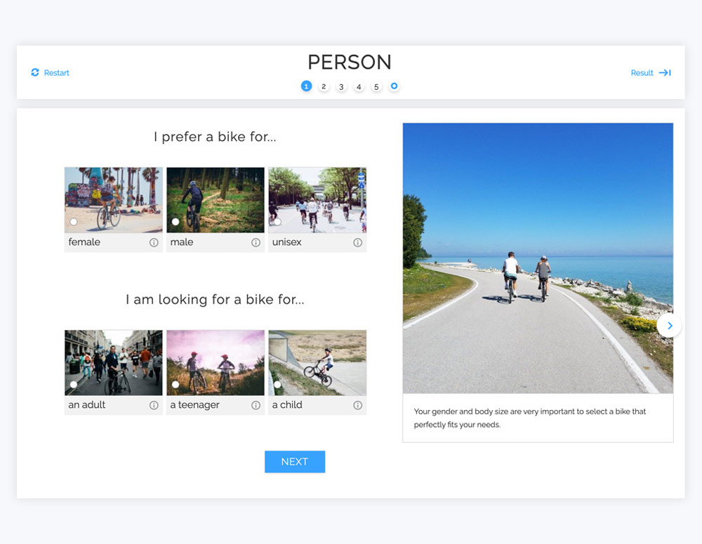Click the an adult label text
Image resolution: width=702 pixels, height=544 pixels.
(x=87, y=405)
